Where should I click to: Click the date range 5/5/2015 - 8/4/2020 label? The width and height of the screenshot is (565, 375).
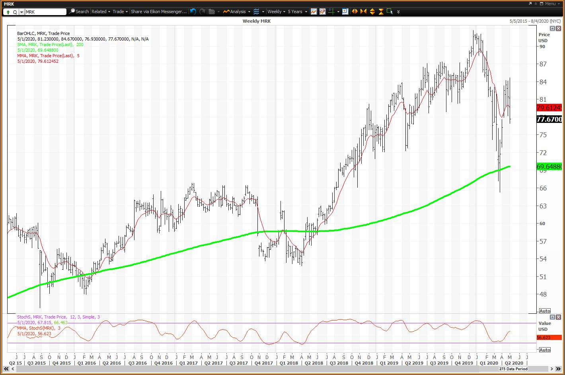(x=535, y=21)
